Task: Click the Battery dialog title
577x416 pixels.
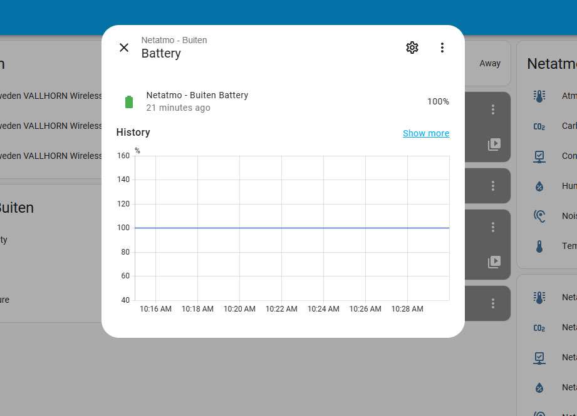Action: 161,54
